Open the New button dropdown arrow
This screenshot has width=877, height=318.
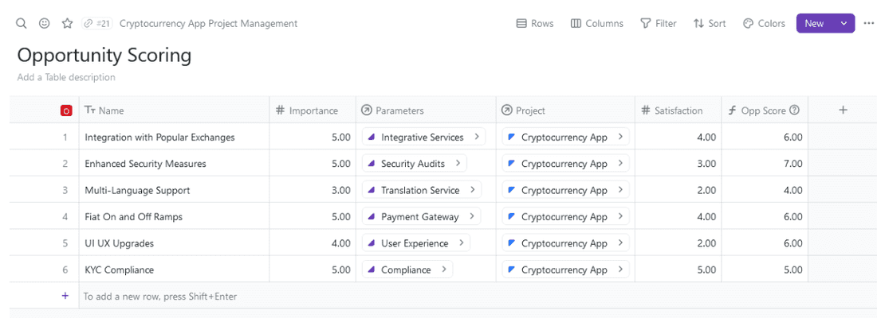point(844,24)
